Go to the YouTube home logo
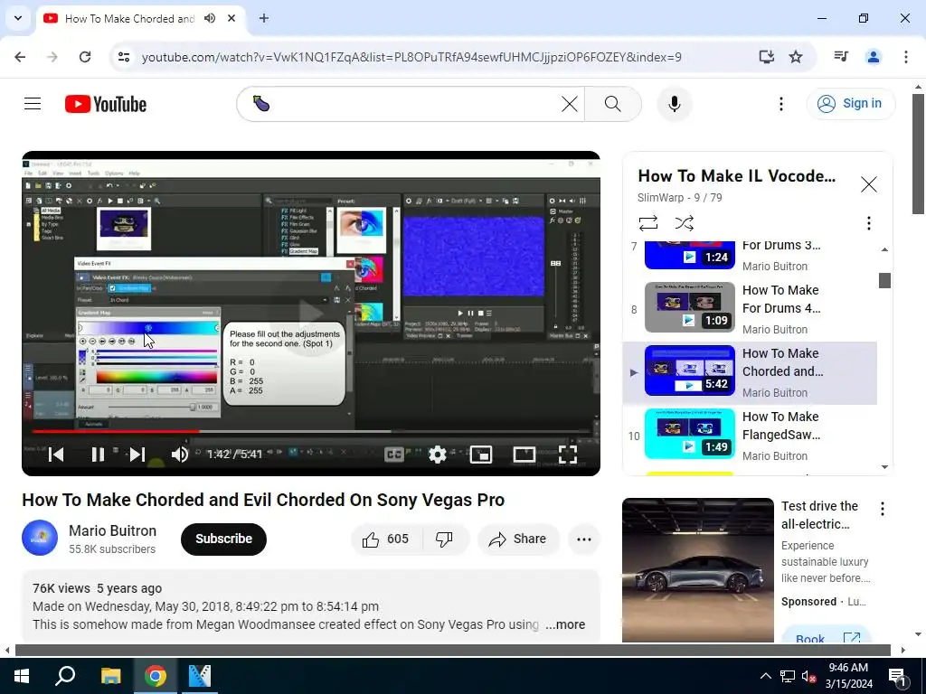926x694 pixels. (106, 104)
